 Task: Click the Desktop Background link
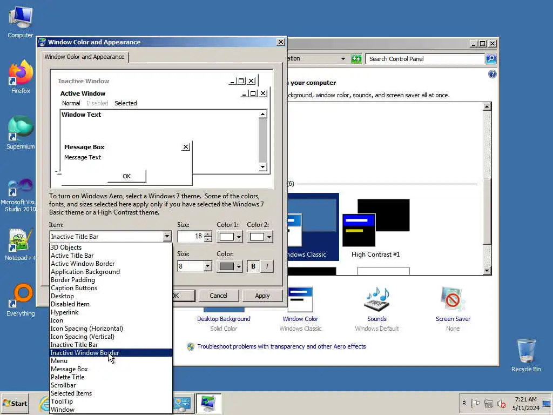224,319
